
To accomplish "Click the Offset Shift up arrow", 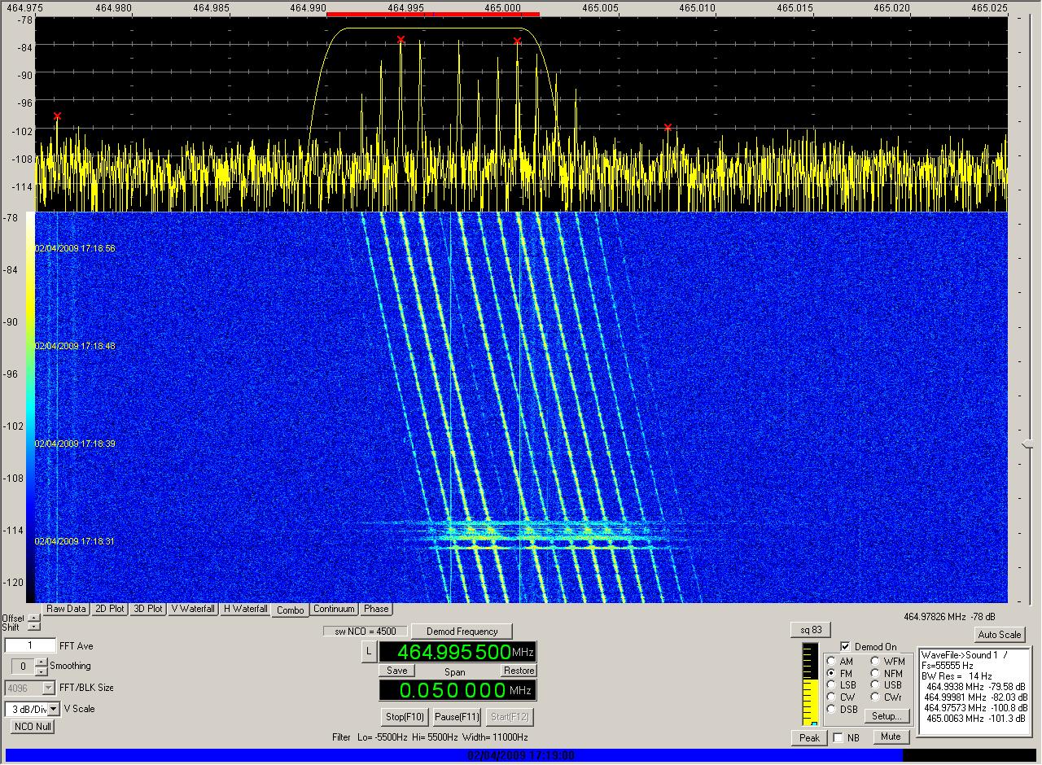I will [33, 619].
